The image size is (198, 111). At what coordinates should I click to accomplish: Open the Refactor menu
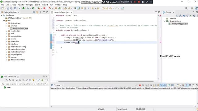pyautogui.click(x=21, y=5)
